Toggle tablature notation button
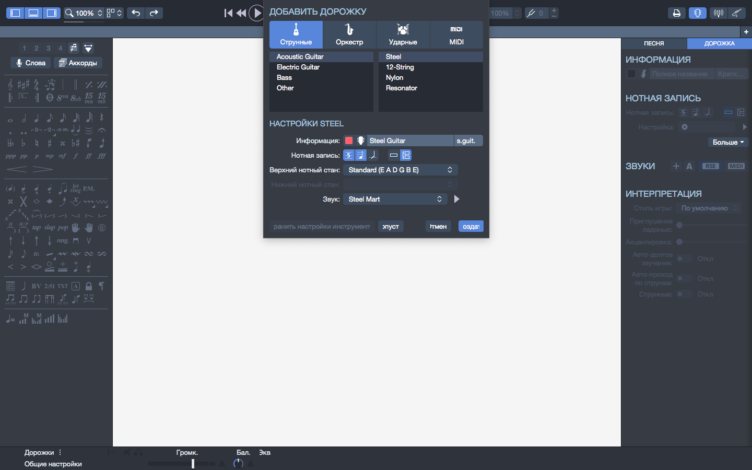752x470 pixels. tap(349, 155)
